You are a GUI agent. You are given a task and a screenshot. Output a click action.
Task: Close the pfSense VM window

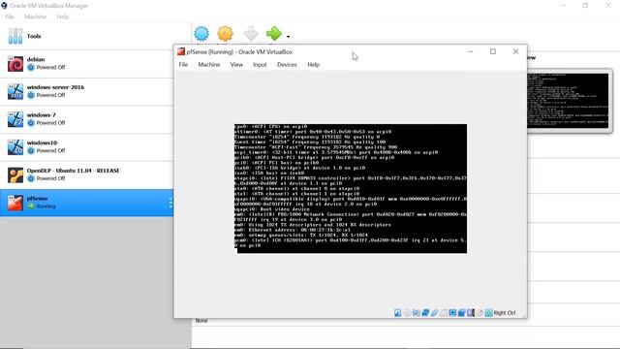[x=515, y=51]
